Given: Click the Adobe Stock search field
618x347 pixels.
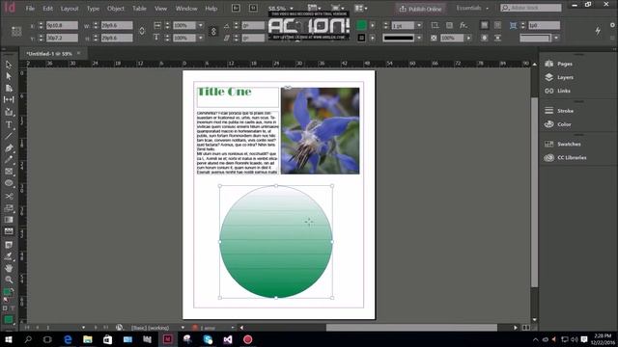Looking at the screenshot, I should (x=531, y=8).
